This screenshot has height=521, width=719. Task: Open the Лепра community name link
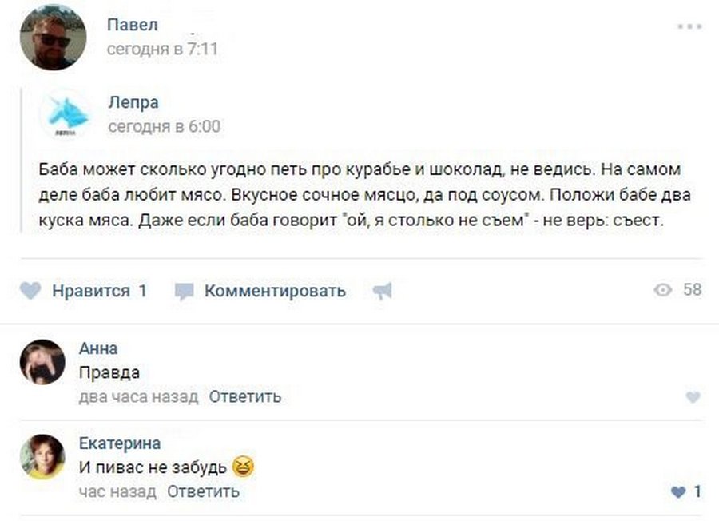(x=133, y=102)
